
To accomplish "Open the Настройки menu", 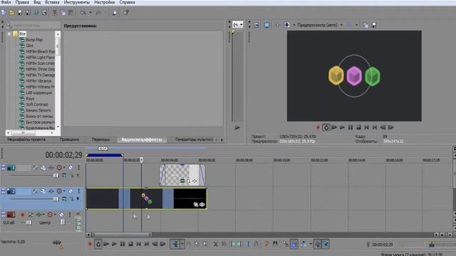I will [105, 2].
